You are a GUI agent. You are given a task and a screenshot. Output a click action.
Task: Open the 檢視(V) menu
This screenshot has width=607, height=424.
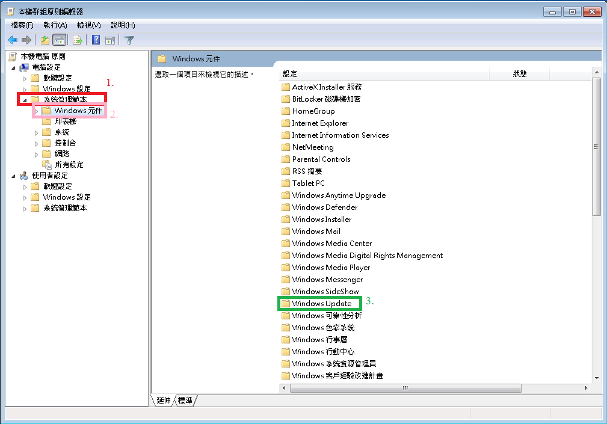pyautogui.click(x=88, y=25)
